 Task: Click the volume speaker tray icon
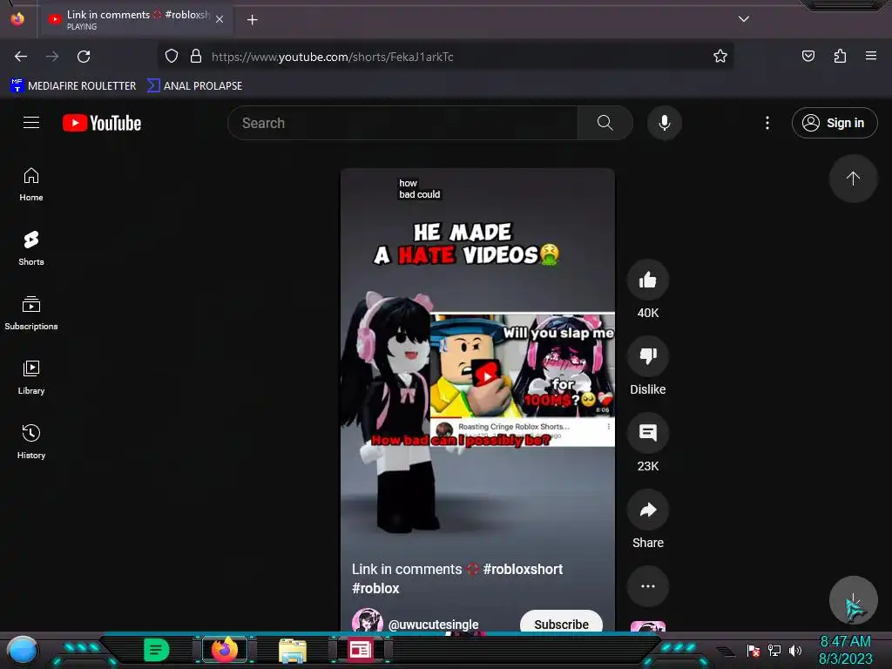point(794,650)
